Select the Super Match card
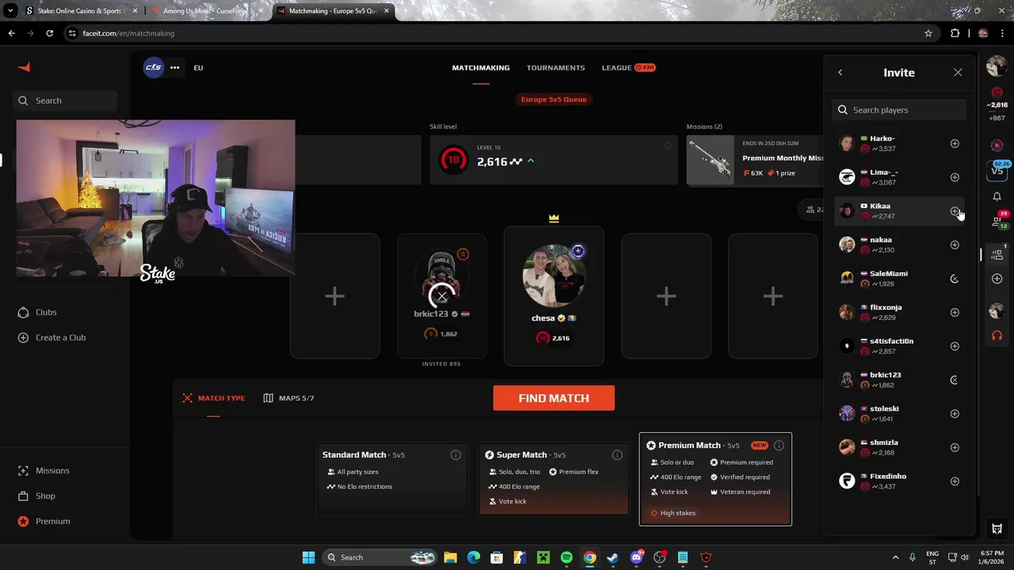The width and height of the screenshot is (1014, 570). [x=554, y=478]
